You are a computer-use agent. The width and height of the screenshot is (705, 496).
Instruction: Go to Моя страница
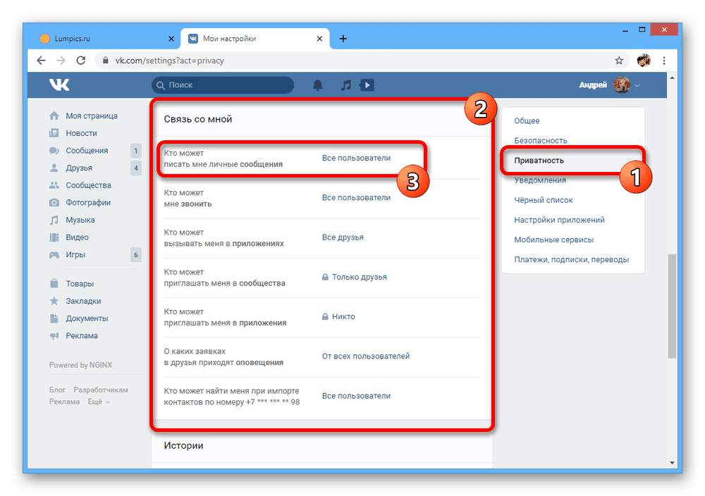coord(91,116)
